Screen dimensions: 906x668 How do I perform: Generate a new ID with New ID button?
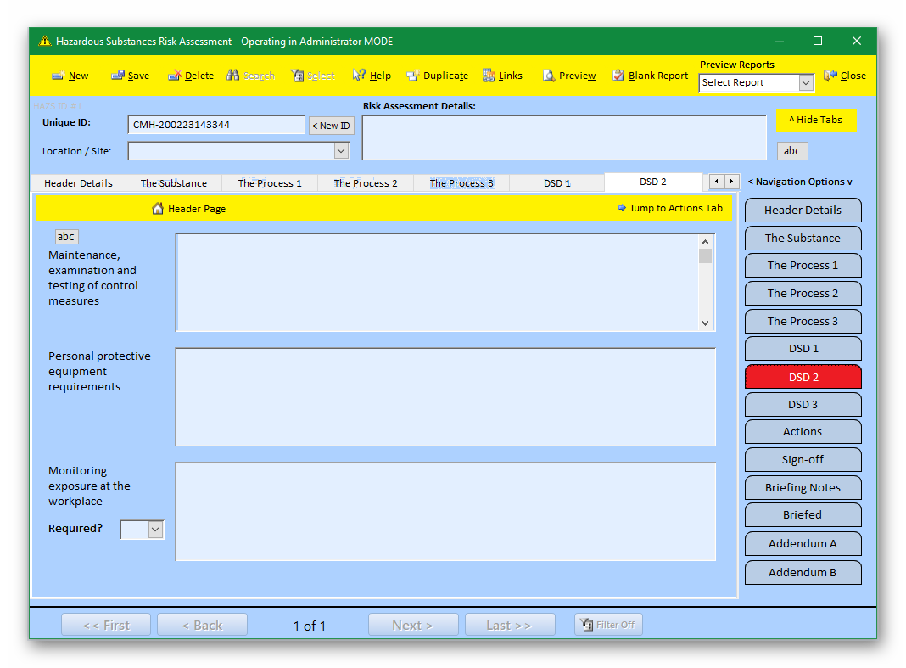[x=331, y=126]
